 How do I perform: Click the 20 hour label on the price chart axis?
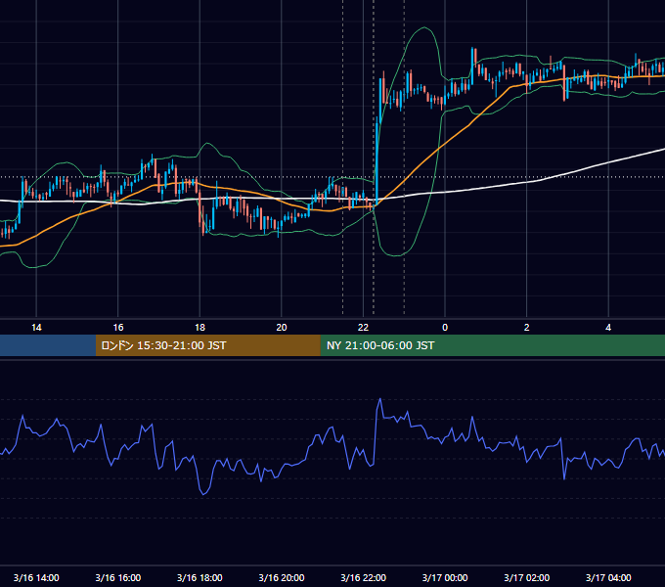point(282,328)
